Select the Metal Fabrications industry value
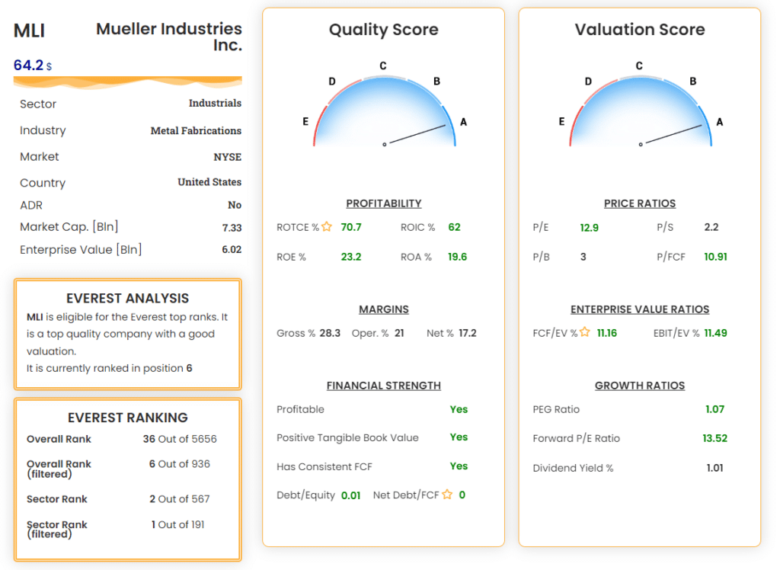The height and width of the screenshot is (570, 780). tap(196, 130)
